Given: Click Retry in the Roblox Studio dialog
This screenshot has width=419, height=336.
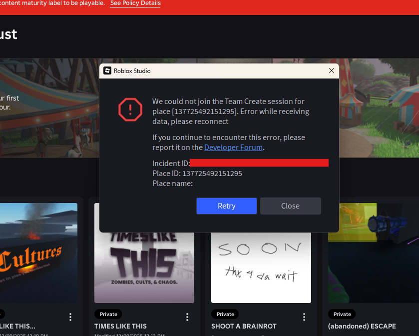Looking at the screenshot, I should tap(227, 206).
